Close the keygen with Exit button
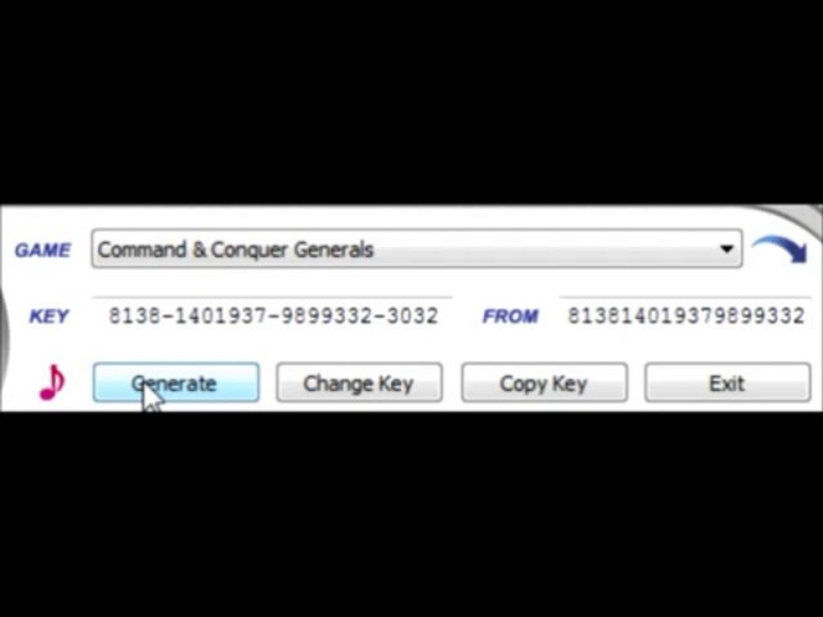The width and height of the screenshot is (823, 617). pos(728,383)
